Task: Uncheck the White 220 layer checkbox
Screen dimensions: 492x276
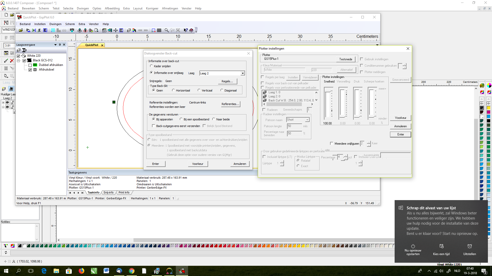Action: pos(18,56)
